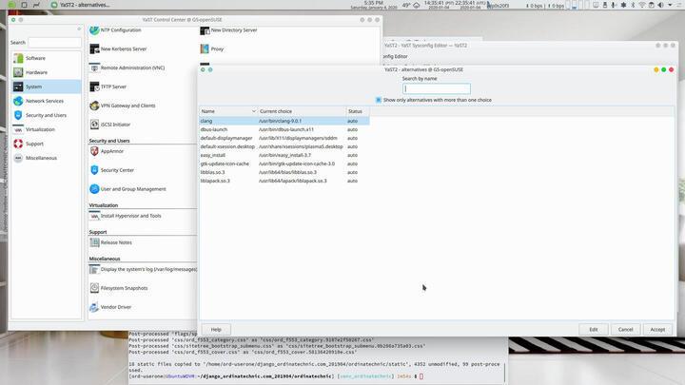
Task: Open the Virtualization category icon
Action: click(18, 129)
